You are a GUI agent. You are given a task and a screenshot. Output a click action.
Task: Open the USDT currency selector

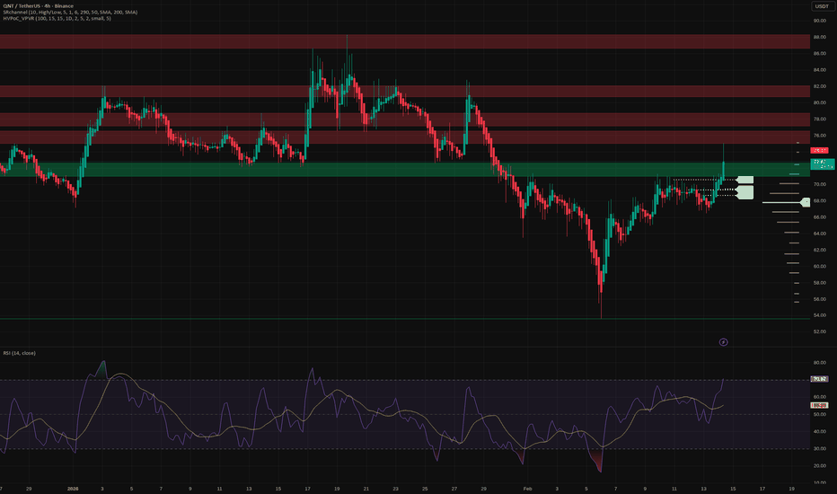click(x=822, y=6)
